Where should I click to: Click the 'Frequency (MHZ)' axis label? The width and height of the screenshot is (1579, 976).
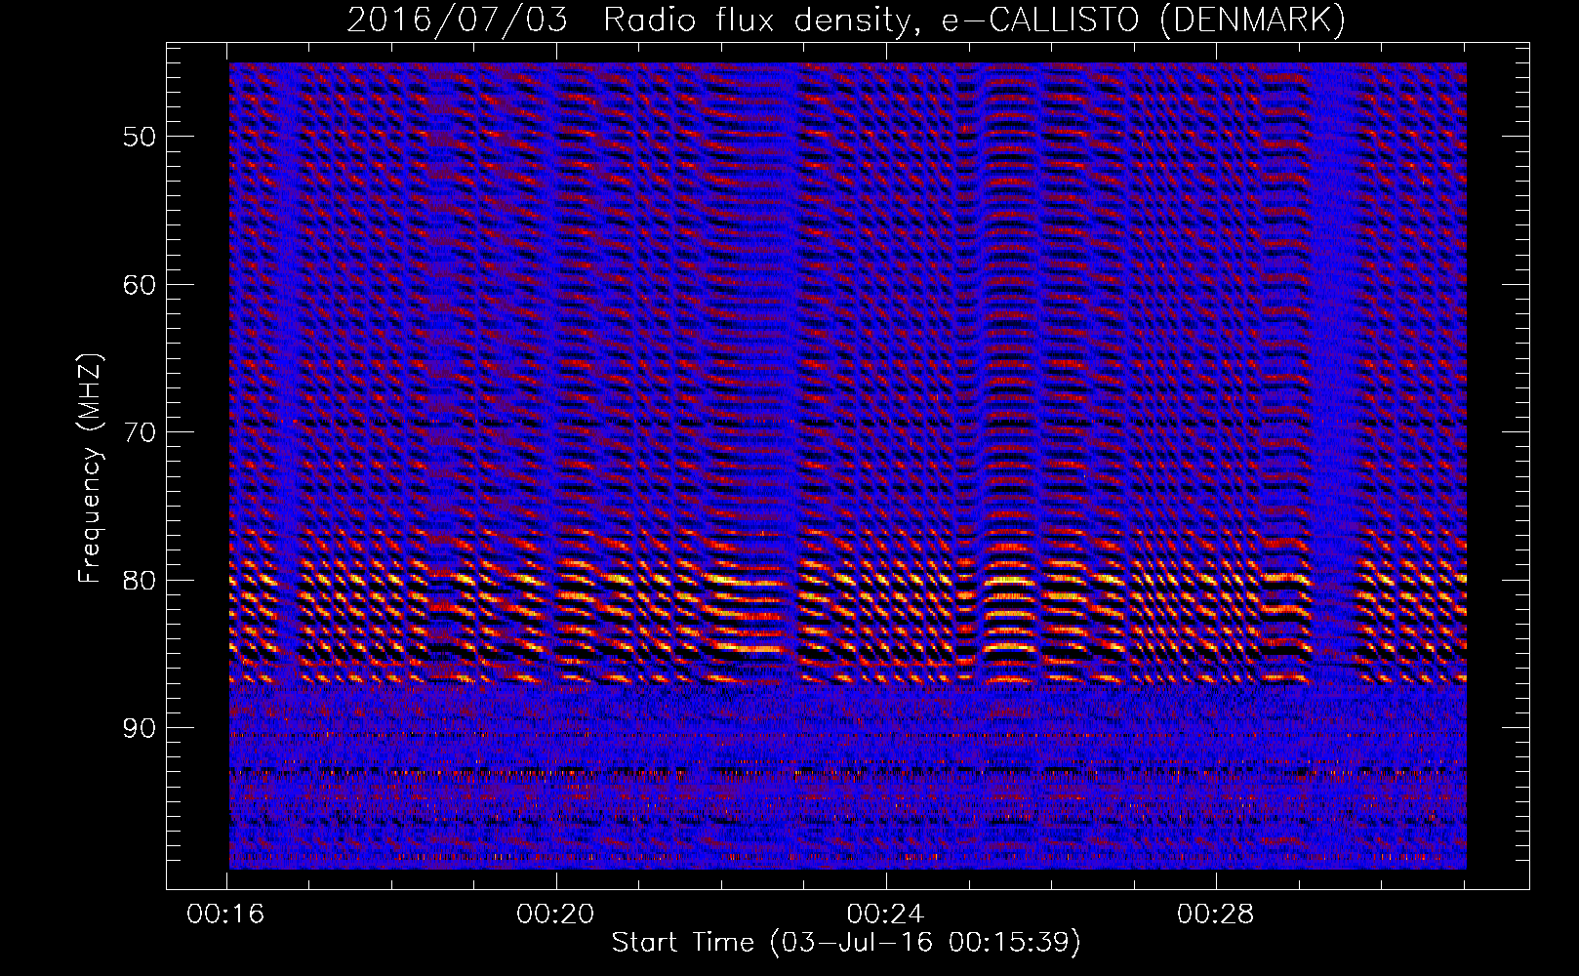(x=90, y=468)
